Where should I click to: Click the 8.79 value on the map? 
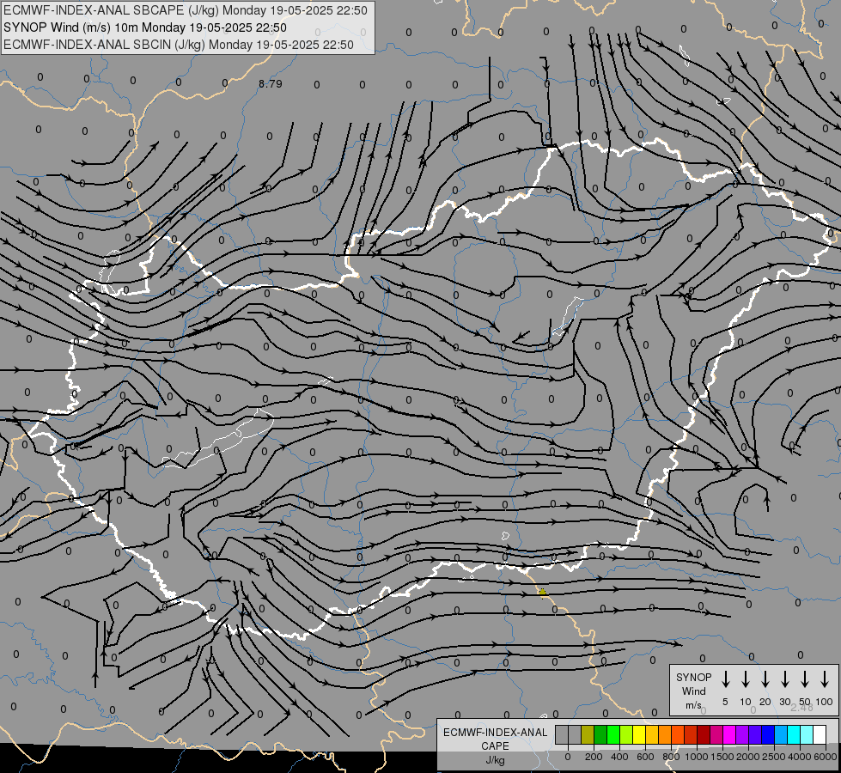click(271, 83)
